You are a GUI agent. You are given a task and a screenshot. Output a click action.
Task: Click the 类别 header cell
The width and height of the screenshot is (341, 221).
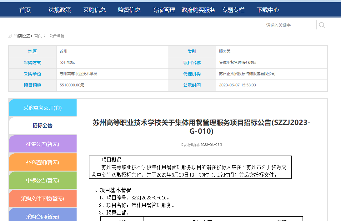click(192, 51)
